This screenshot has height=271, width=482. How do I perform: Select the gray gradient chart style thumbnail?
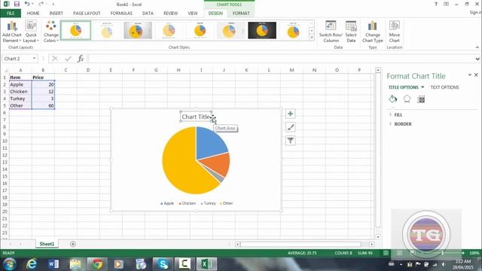tap(138, 30)
